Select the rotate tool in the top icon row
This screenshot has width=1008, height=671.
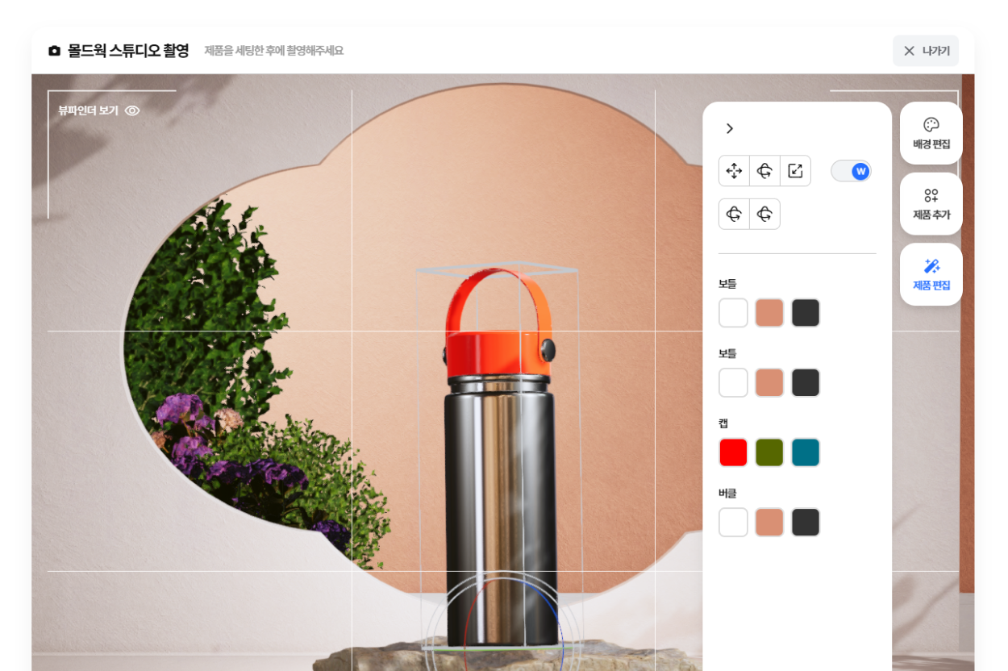764,171
